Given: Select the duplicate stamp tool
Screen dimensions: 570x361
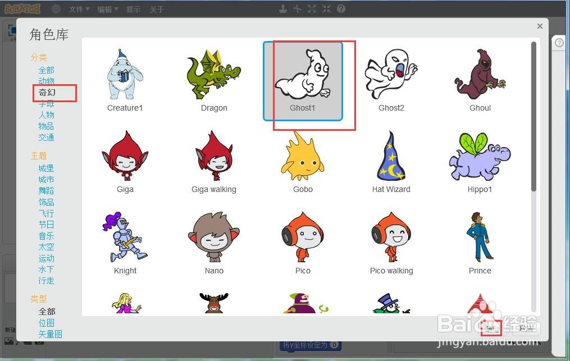Looking at the screenshot, I should [x=283, y=9].
